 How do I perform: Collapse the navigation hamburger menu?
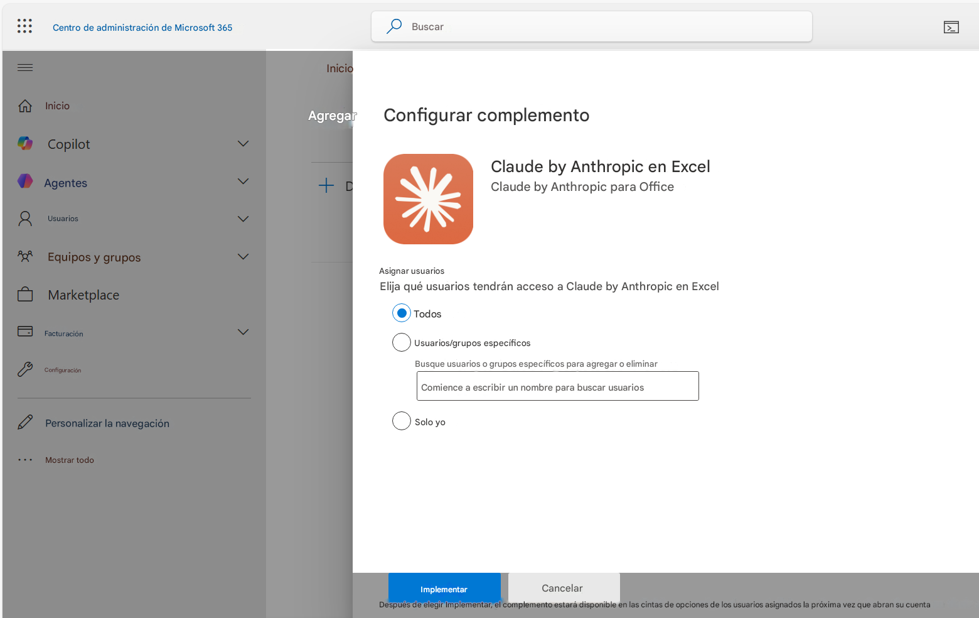tap(25, 68)
